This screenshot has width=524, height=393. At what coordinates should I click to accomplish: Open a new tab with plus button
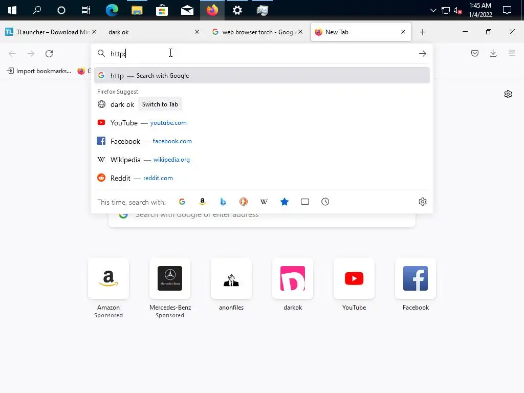[x=422, y=32]
